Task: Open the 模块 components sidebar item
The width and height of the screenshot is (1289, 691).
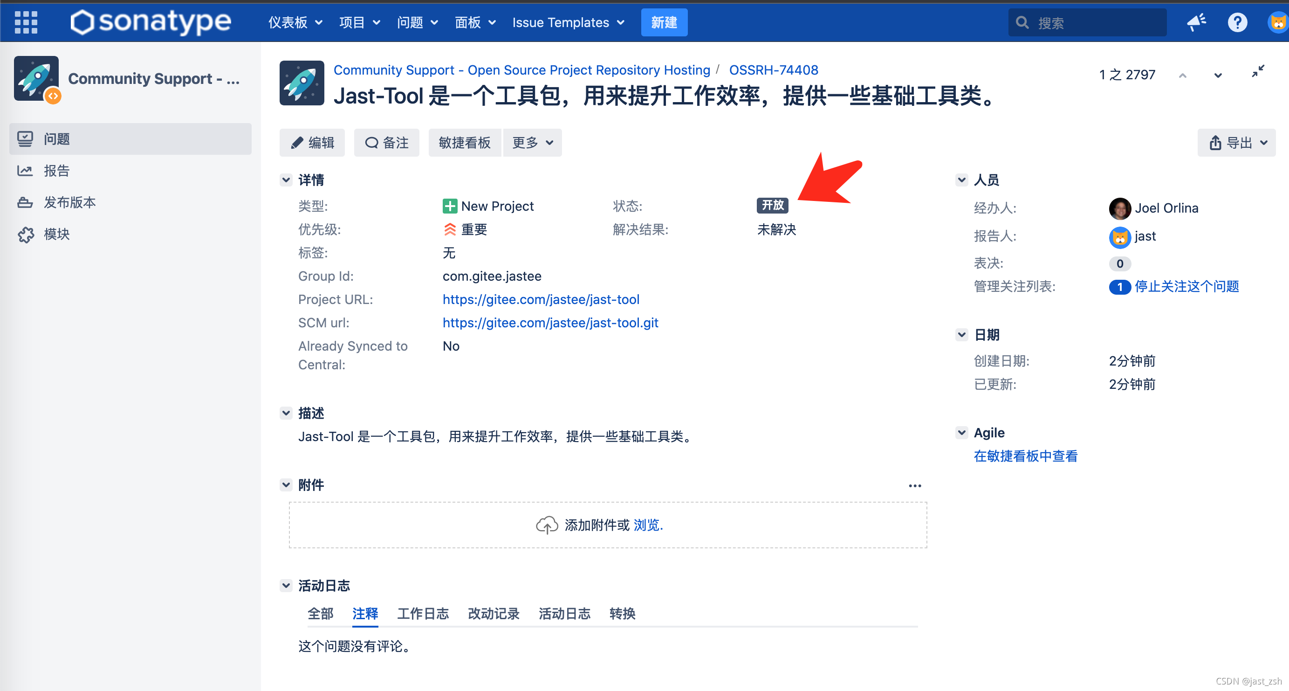Action: point(56,234)
